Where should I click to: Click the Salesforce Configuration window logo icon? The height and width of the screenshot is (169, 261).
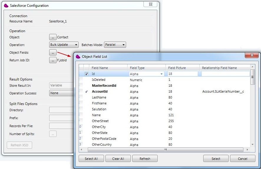tap(6, 6)
